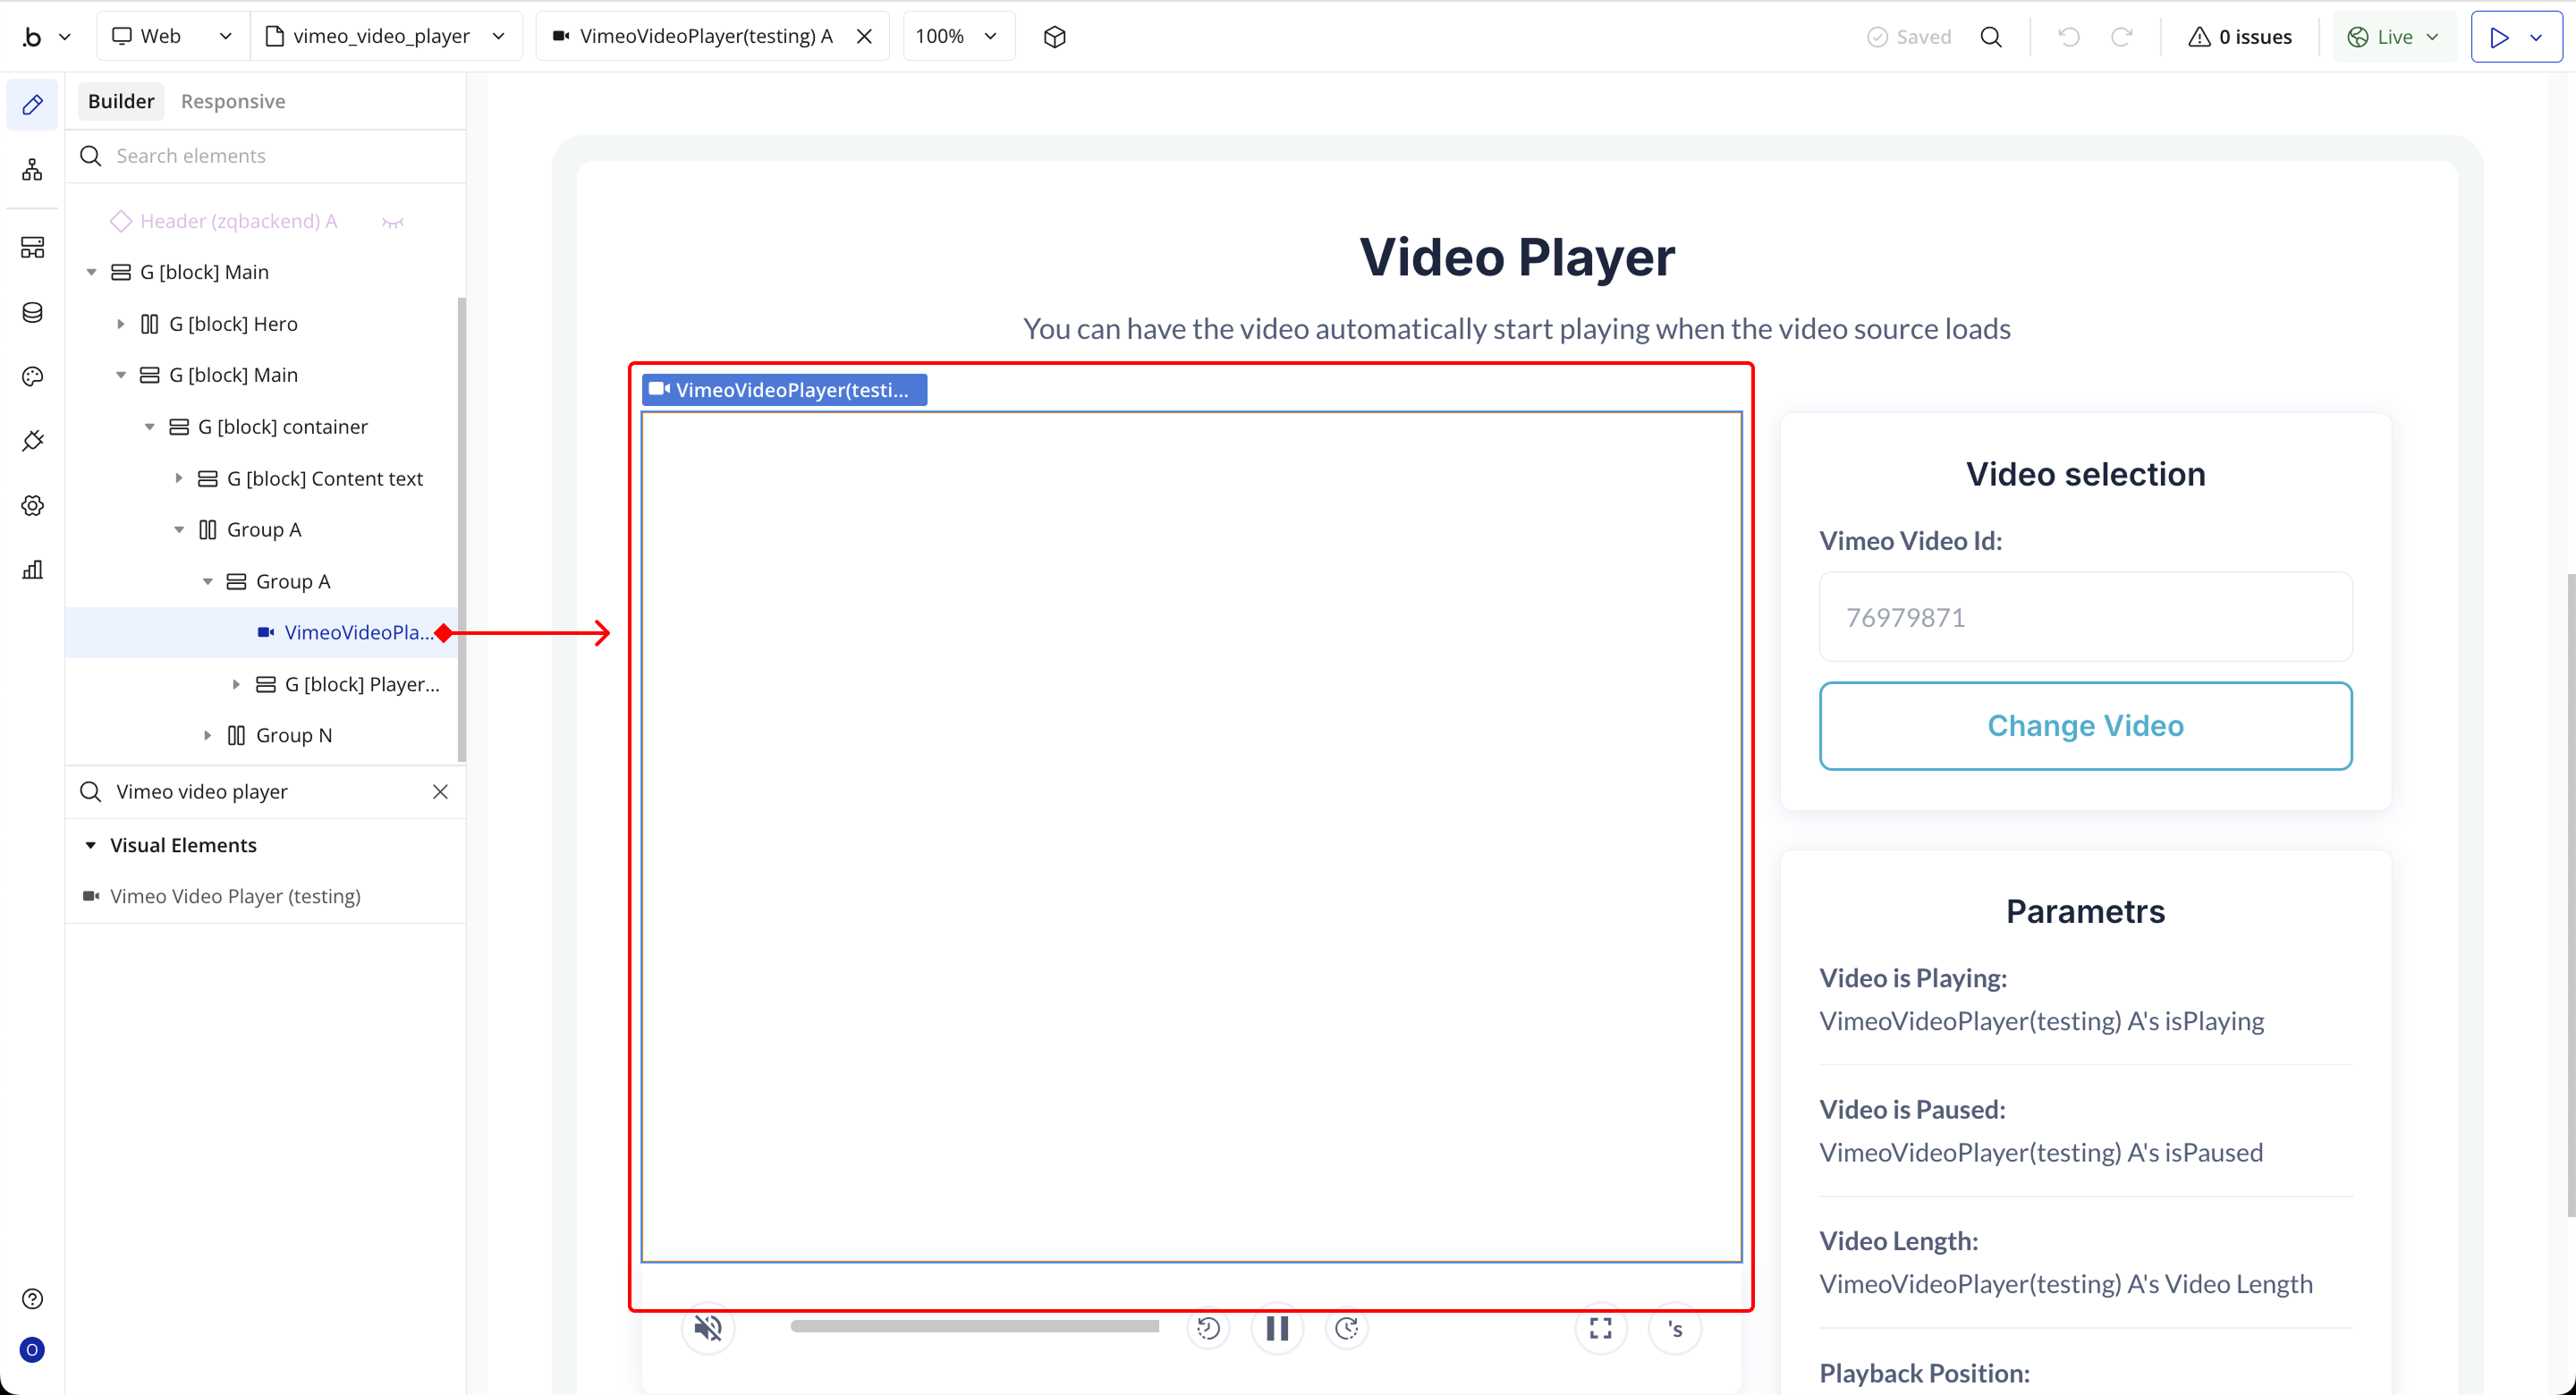
Task: Click the search magnifier in top bar
Action: pos(1990,37)
